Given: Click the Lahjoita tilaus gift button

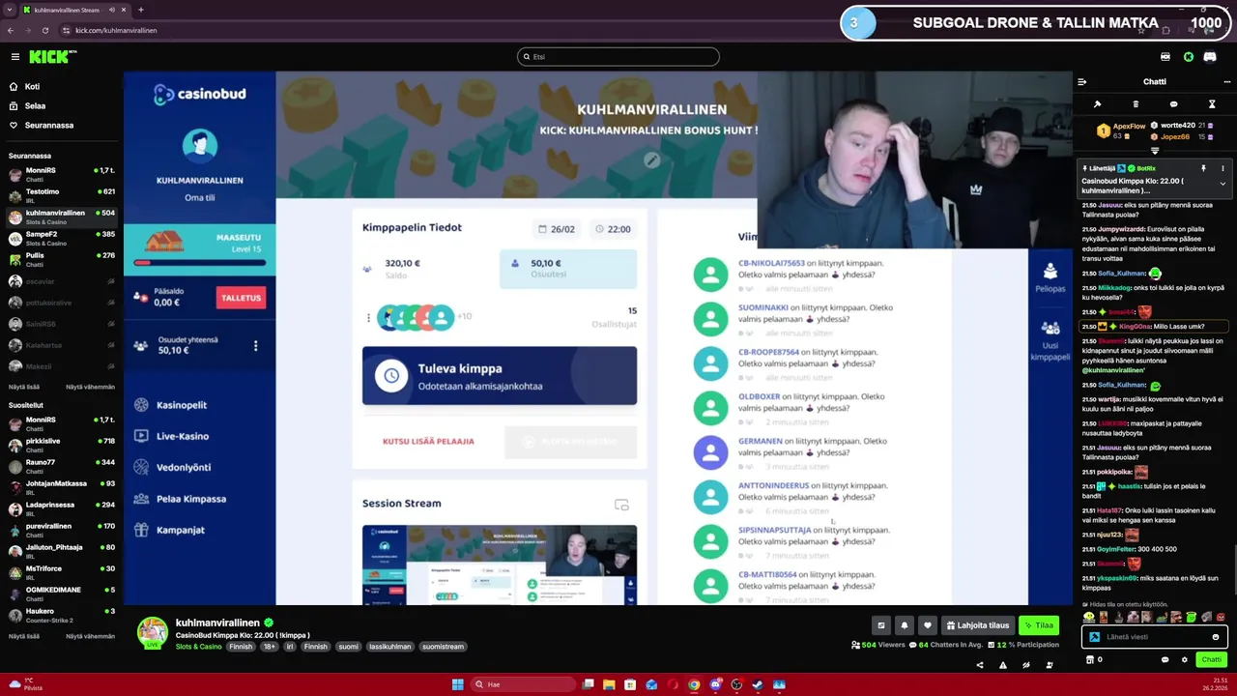Looking at the screenshot, I should pos(977,625).
